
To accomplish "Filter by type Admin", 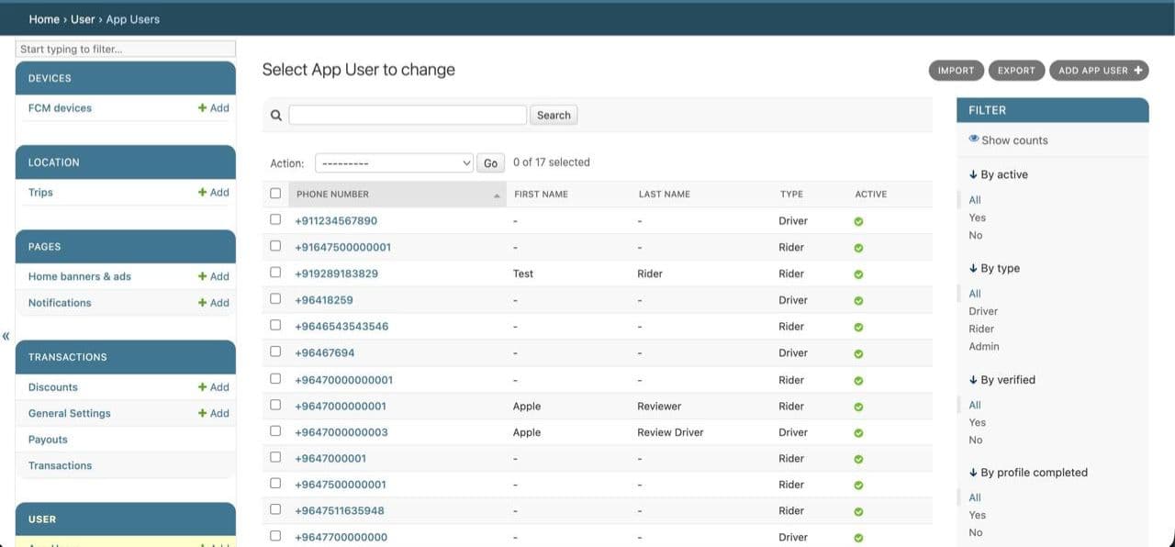I will (984, 346).
